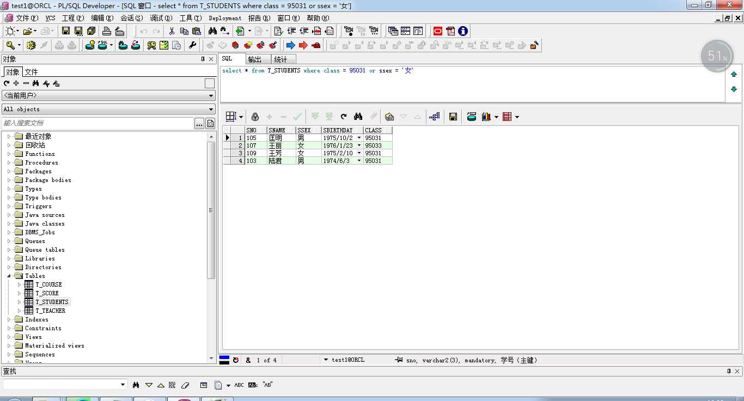
Task: Click the lock Edit data icon
Action: [x=255, y=117]
